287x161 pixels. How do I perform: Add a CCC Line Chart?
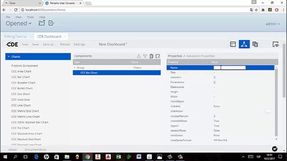coord(21,106)
